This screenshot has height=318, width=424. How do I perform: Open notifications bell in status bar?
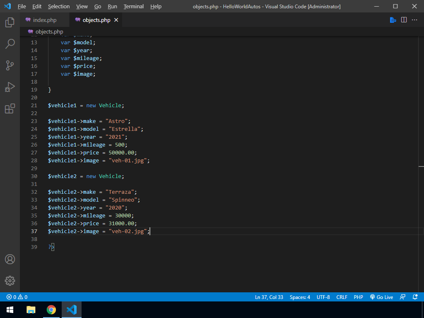(x=415, y=297)
